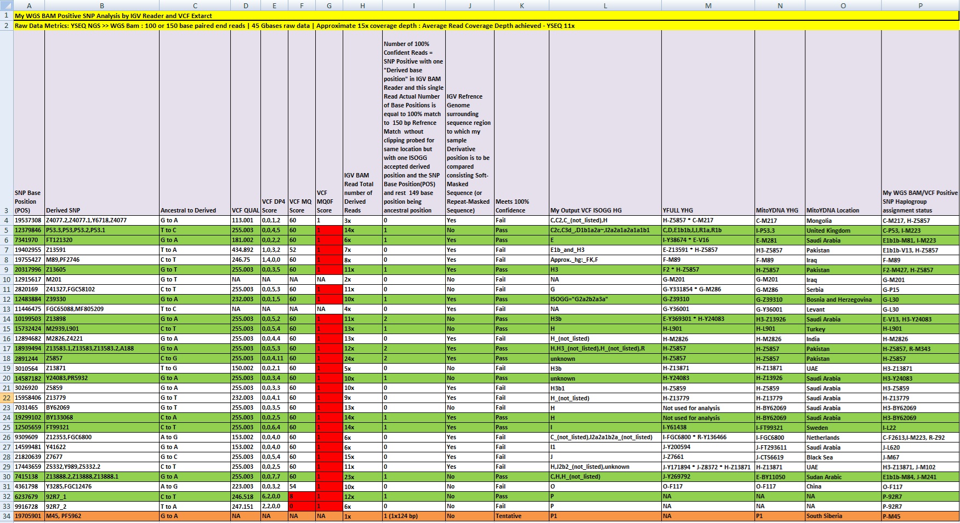The height and width of the screenshot is (523, 960).
Task: Click derived reads cell '24x'
Action: click(x=362, y=359)
